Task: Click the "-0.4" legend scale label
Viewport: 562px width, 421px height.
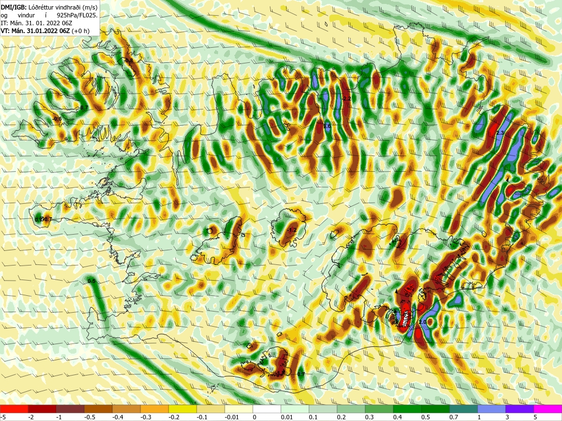Action: click(x=117, y=417)
